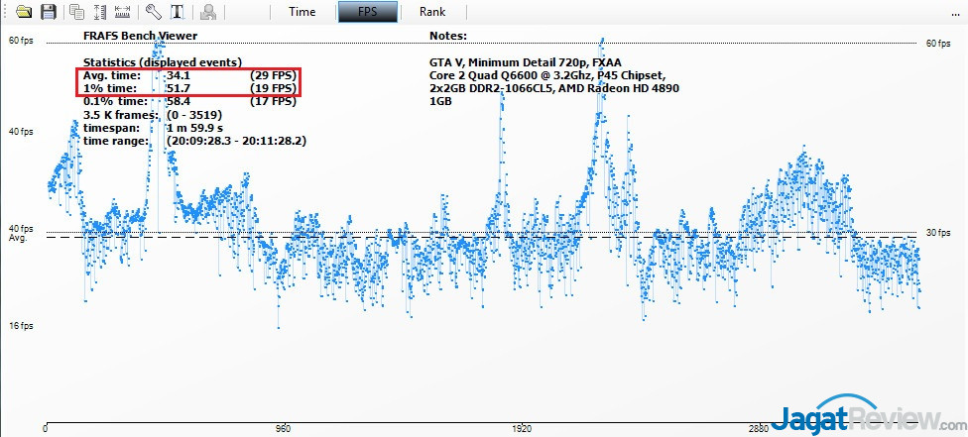Click the '16 fps' axis label

coord(21,325)
